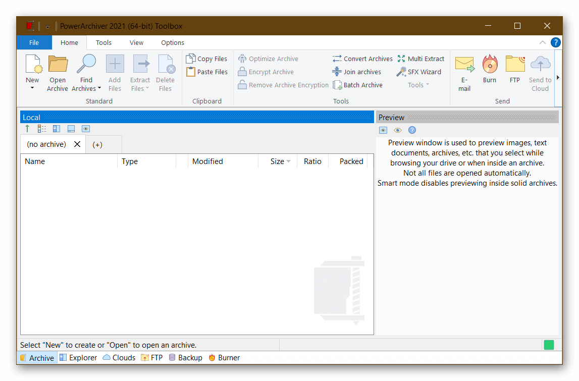Open the blue Help question icon

click(556, 42)
